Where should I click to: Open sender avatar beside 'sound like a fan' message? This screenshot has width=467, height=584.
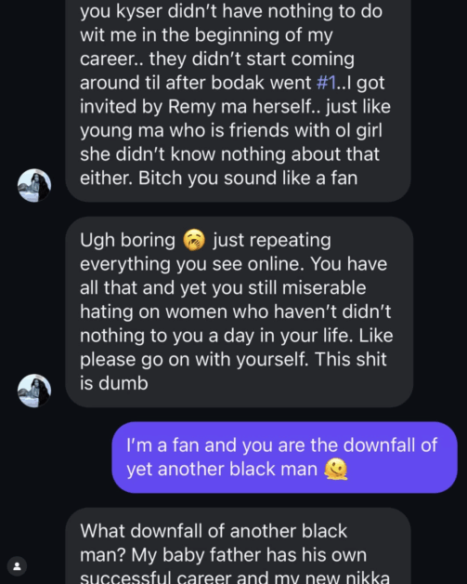34,185
